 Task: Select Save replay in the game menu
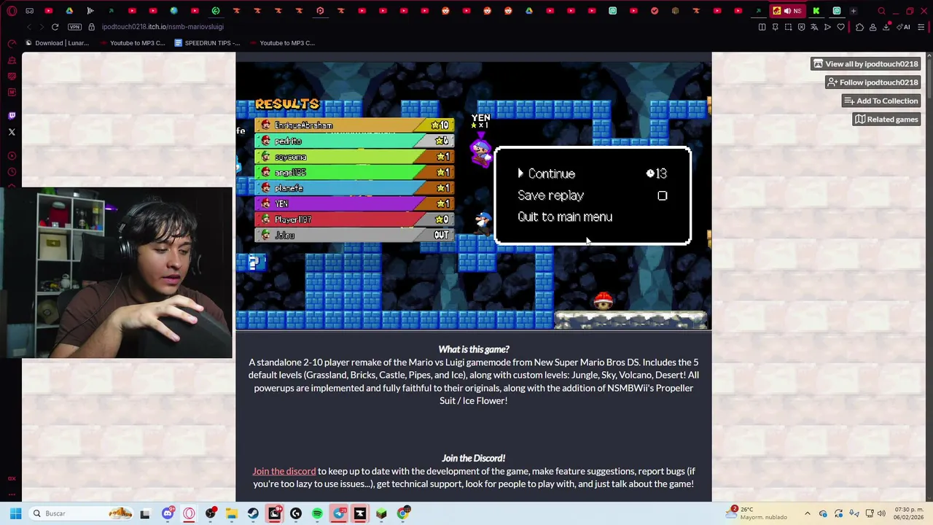click(550, 195)
